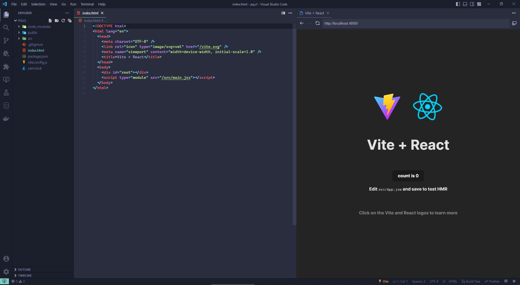Expand the src folder
The image size is (520, 285).
pos(30,38)
